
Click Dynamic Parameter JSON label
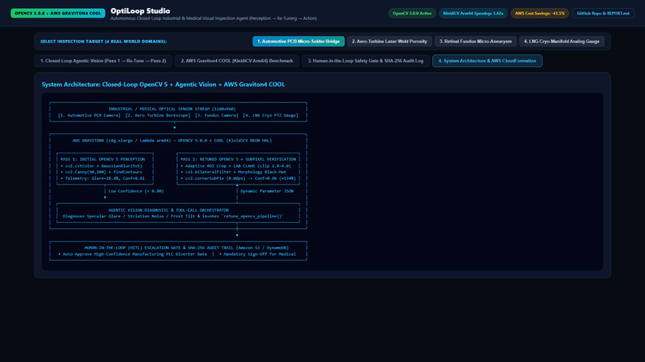pyautogui.click(x=267, y=191)
